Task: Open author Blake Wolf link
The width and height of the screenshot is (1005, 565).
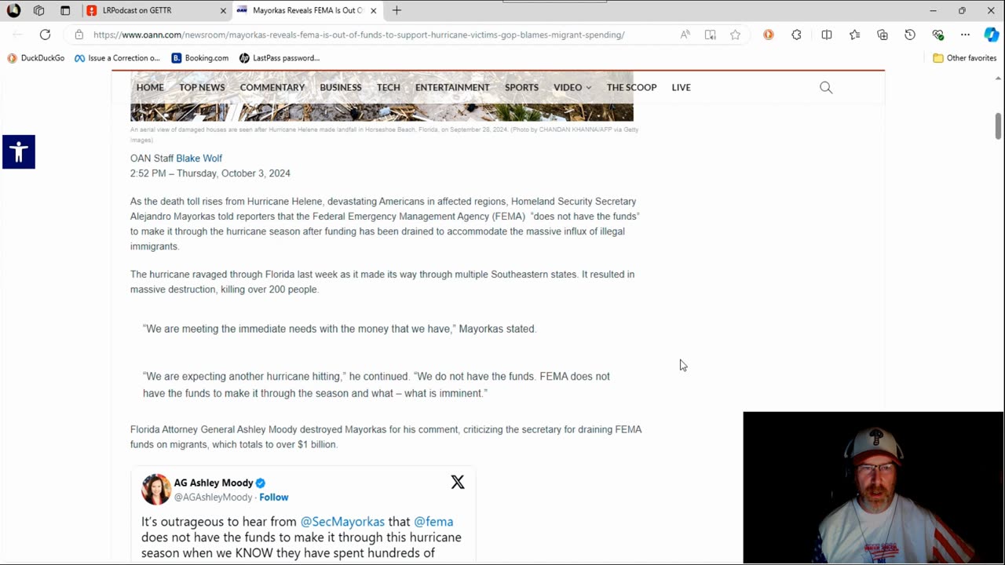Action: coord(199,159)
